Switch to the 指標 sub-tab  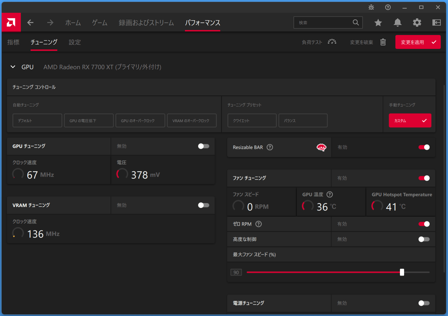[x=13, y=42]
